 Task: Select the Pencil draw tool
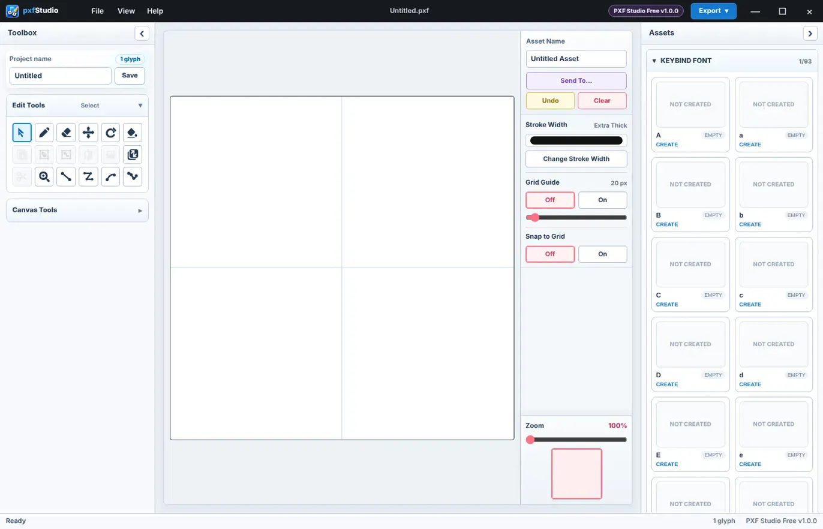coord(44,133)
